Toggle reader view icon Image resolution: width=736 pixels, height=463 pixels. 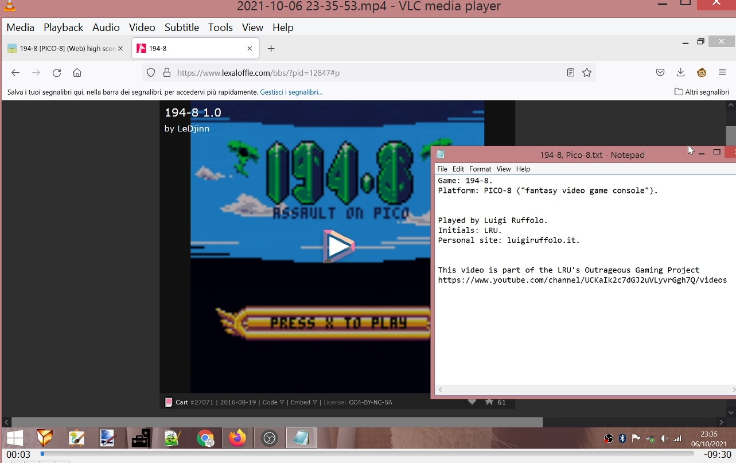click(x=570, y=73)
